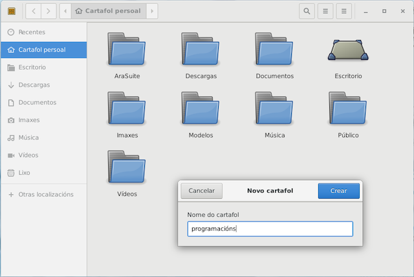This screenshot has width=414, height=277.
Task: Open the AraSuite folder icon
Action: point(127,50)
